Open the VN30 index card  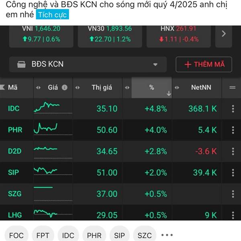click(x=110, y=34)
